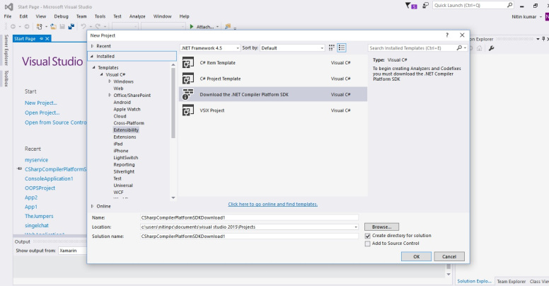The height and width of the screenshot is (286, 549).
Task: Click the OK button
Action: [x=416, y=256]
